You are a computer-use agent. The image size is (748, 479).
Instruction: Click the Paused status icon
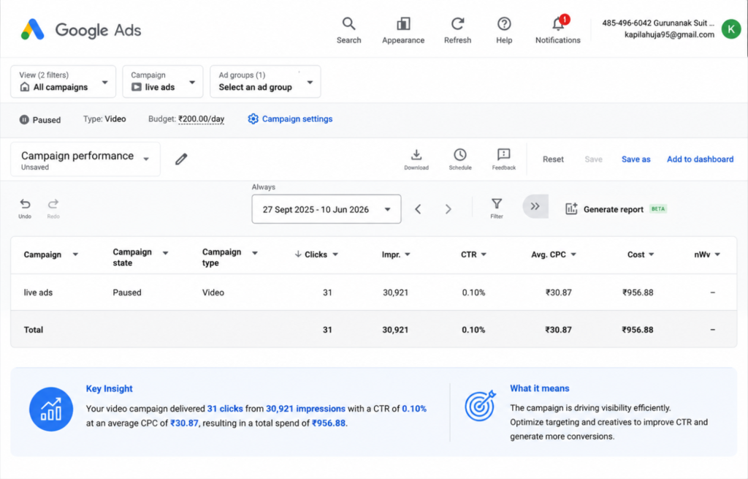click(x=24, y=119)
